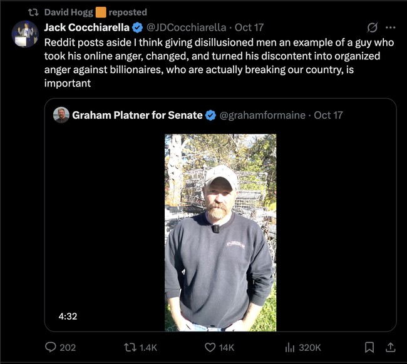Share the post via share icon
Viewport: 407px width, 364px height.
(x=389, y=347)
